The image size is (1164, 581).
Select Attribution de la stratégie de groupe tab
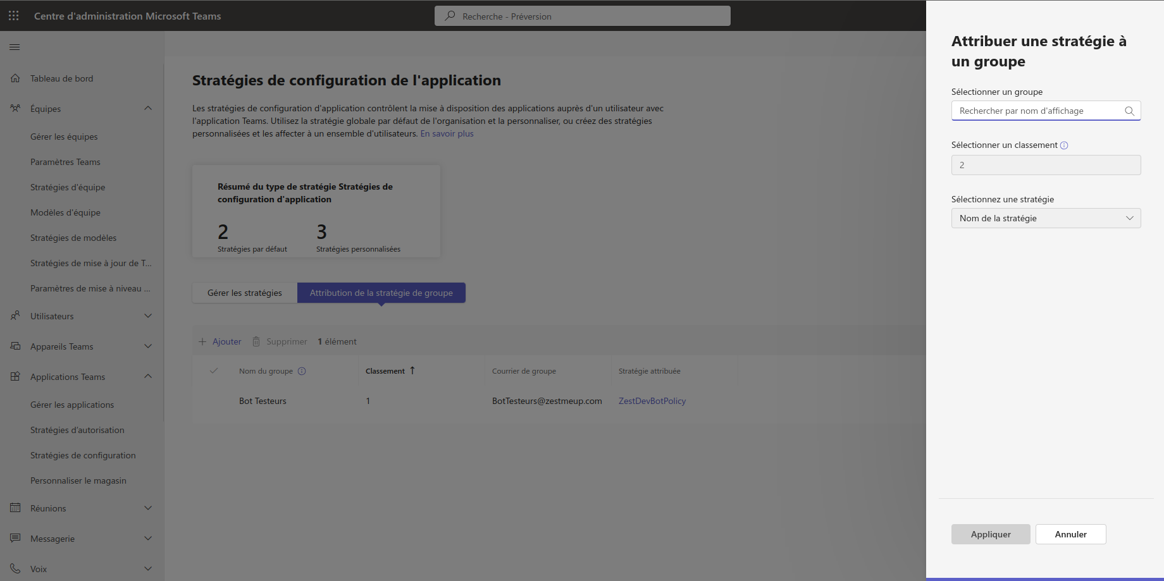[381, 293]
